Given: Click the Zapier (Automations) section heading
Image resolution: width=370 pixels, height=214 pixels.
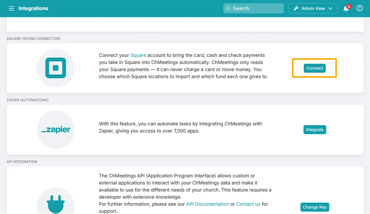Looking at the screenshot, I should pos(28,100).
